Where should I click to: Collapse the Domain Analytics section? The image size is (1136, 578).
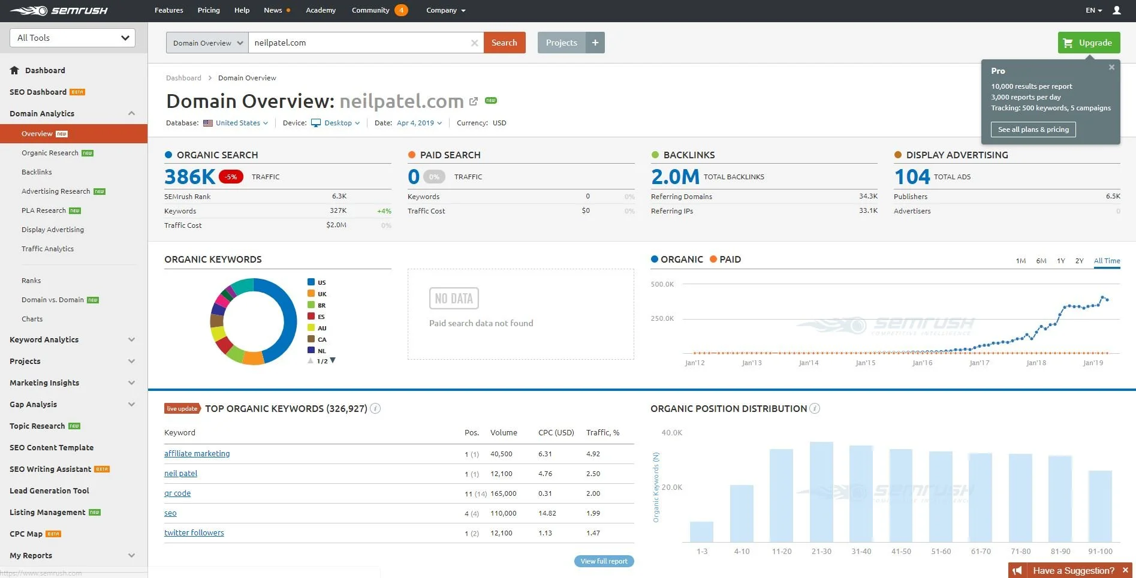131,113
